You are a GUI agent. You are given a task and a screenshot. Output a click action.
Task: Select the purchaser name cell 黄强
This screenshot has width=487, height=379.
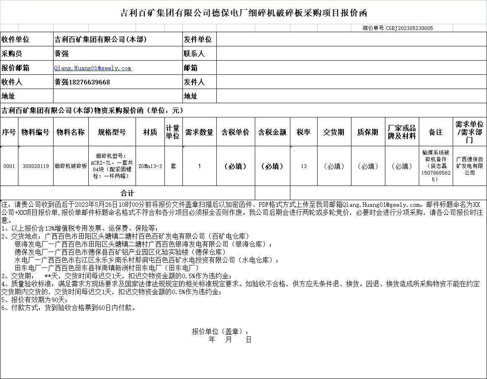(x=118, y=53)
